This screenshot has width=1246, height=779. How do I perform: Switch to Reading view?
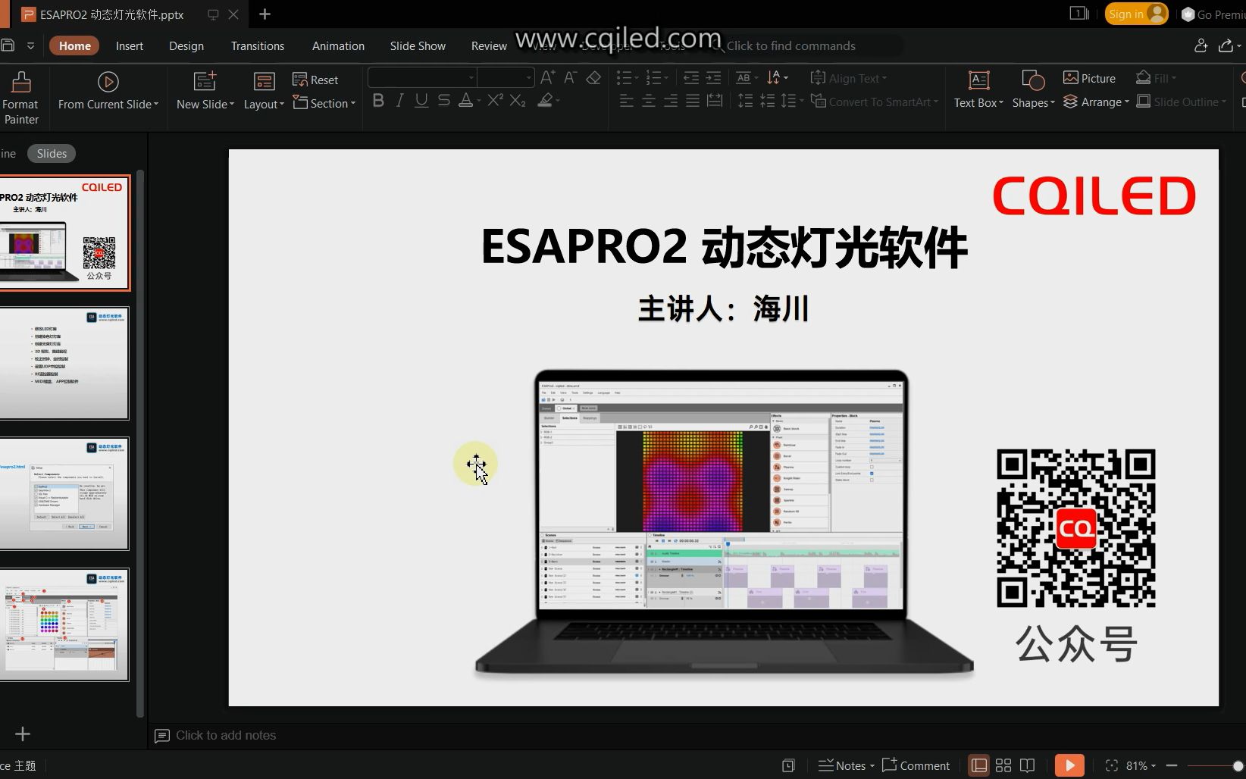[x=1027, y=765]
